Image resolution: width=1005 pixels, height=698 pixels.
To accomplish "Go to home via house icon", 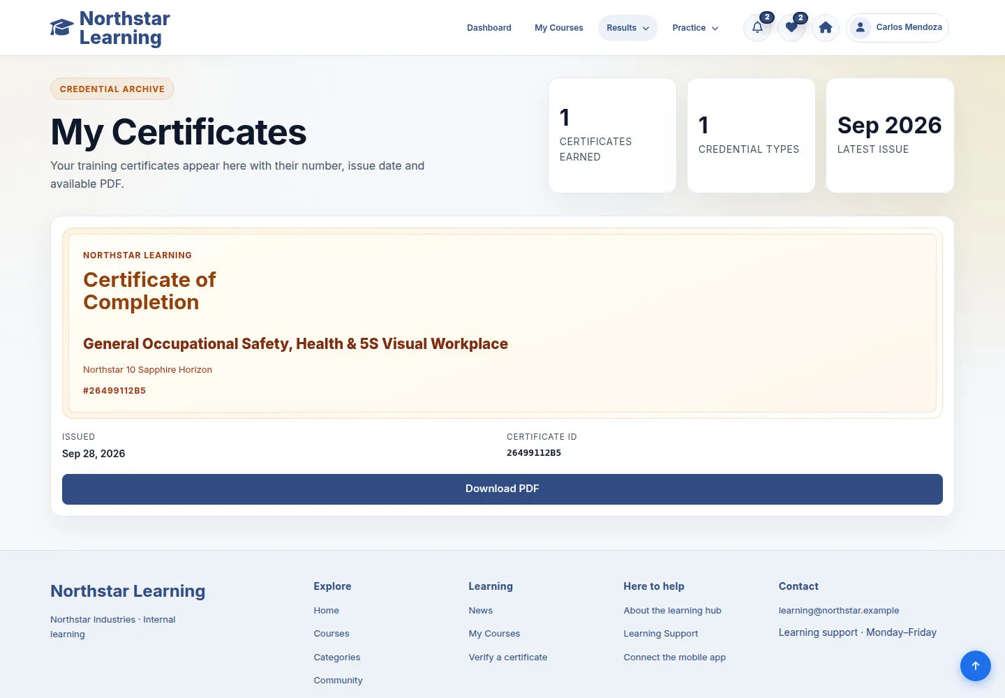I will [x=826, y=28].
